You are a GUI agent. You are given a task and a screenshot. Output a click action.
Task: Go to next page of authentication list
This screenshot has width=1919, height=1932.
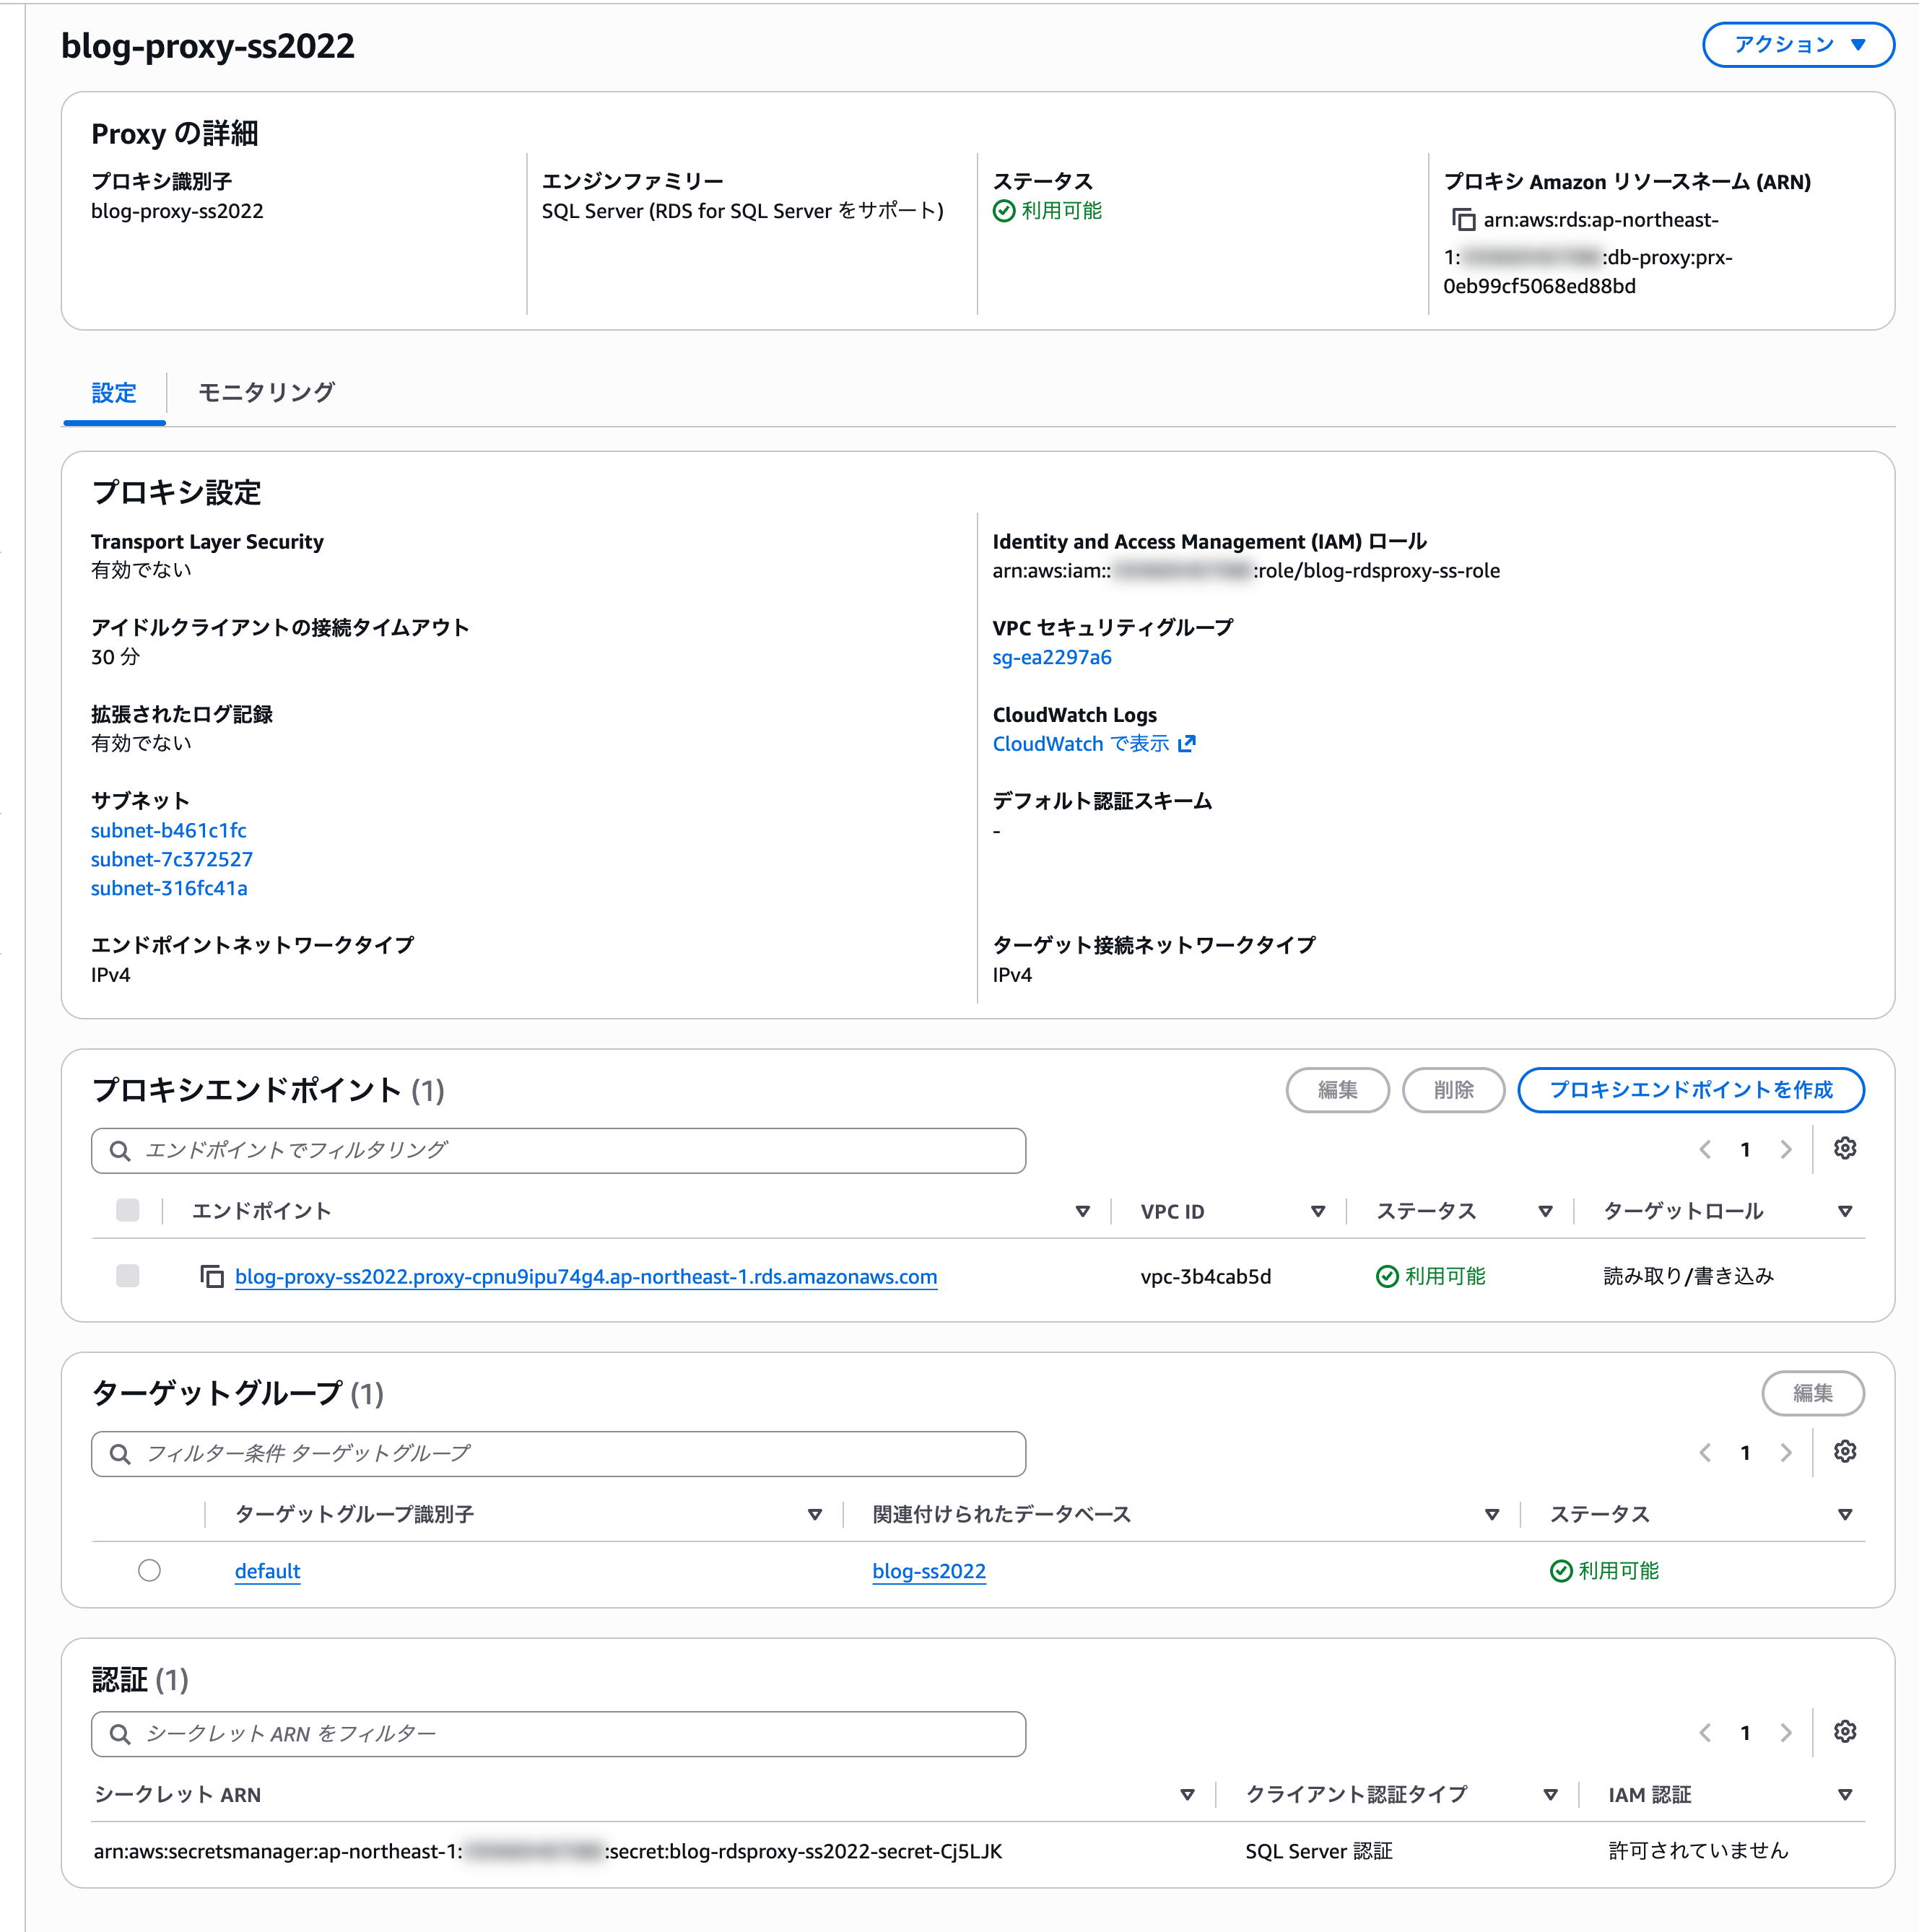(x=1786, y=1733)
